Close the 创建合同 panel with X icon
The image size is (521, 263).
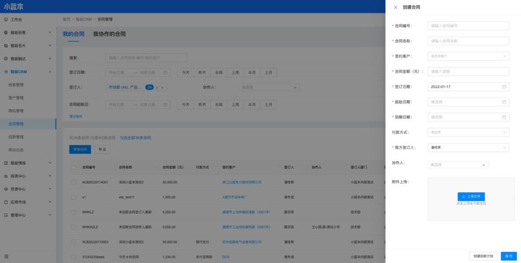click(396, 7)
